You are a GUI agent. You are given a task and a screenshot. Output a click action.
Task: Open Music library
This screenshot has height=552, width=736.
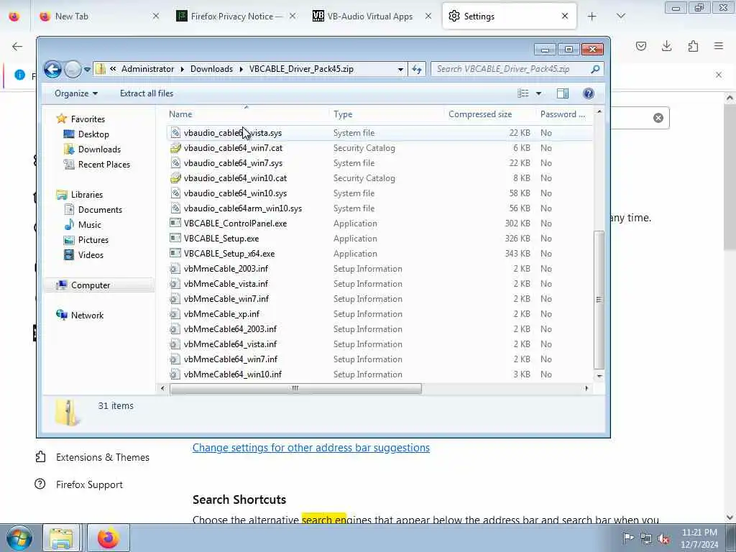pyautogui.click(x=89, y=225)
